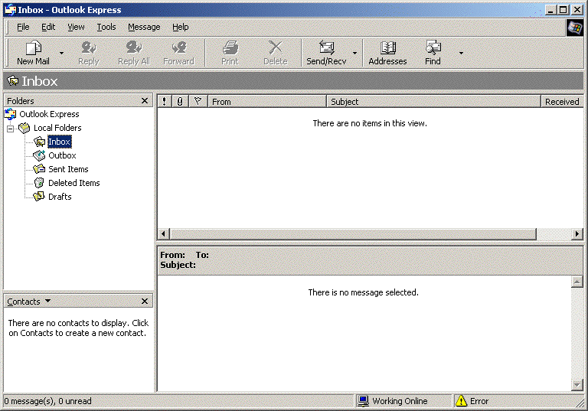Select the Deleted Items folder
The image size is (588, 411).
pyautogui.click(x=74, y=183)
